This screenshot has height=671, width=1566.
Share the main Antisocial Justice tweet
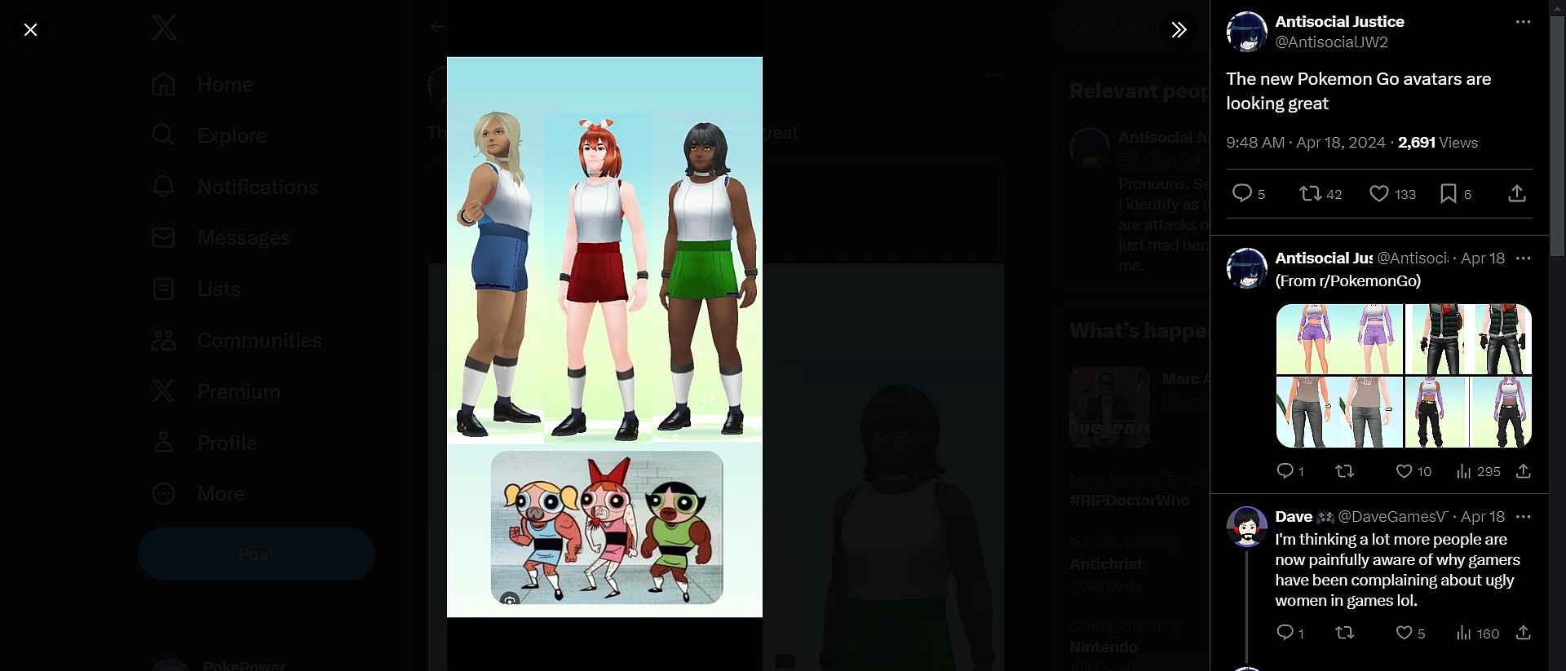point(1516,193)
